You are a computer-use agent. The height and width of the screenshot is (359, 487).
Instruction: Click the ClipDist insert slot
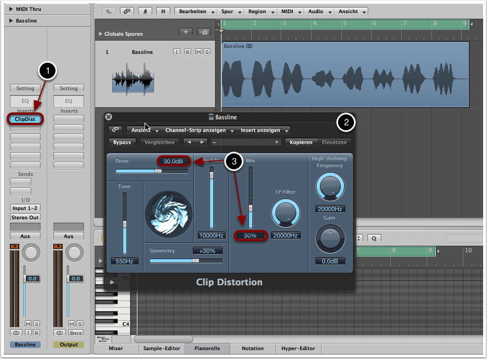pos(25,119)
